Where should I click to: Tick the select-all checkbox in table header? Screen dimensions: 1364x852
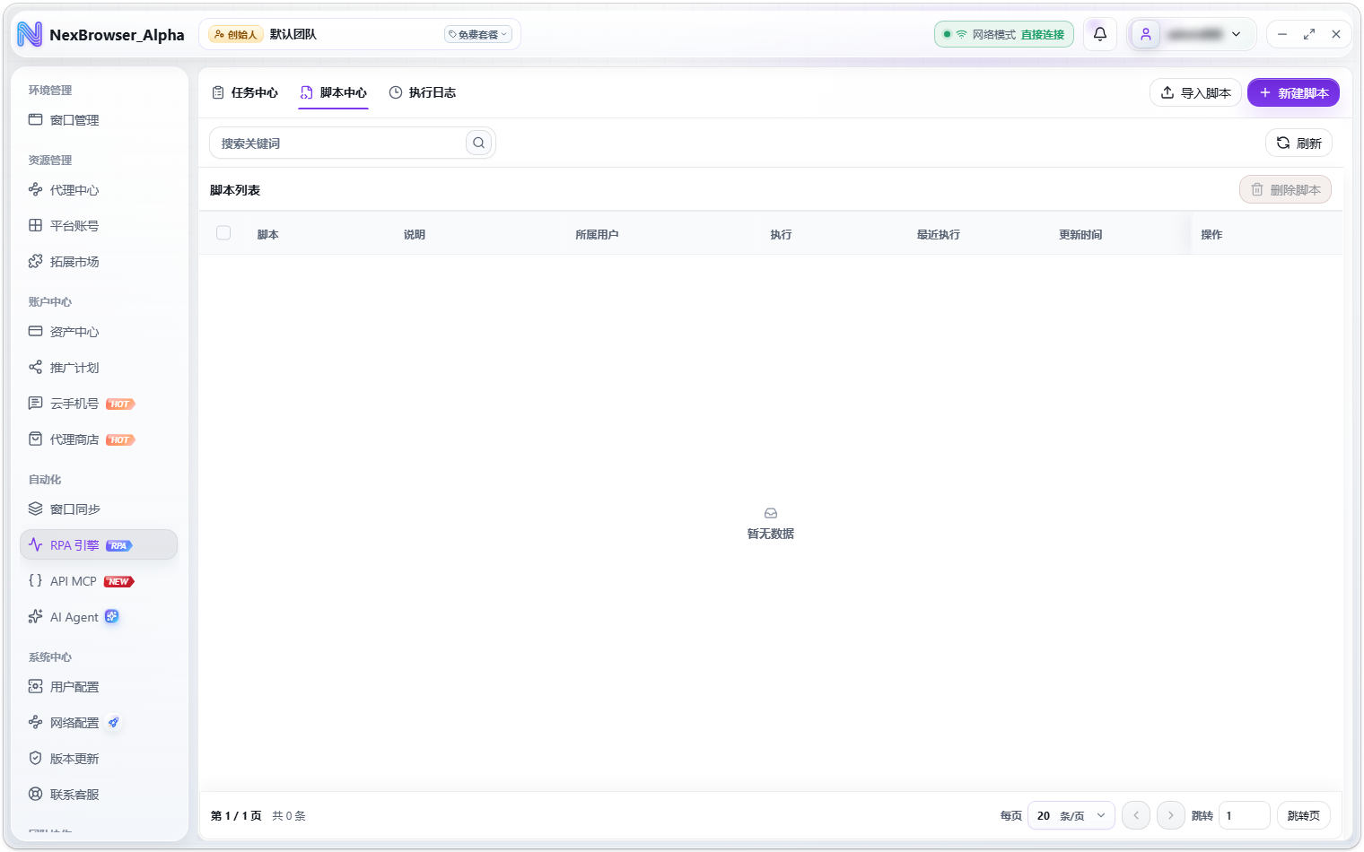pos(223,233)
